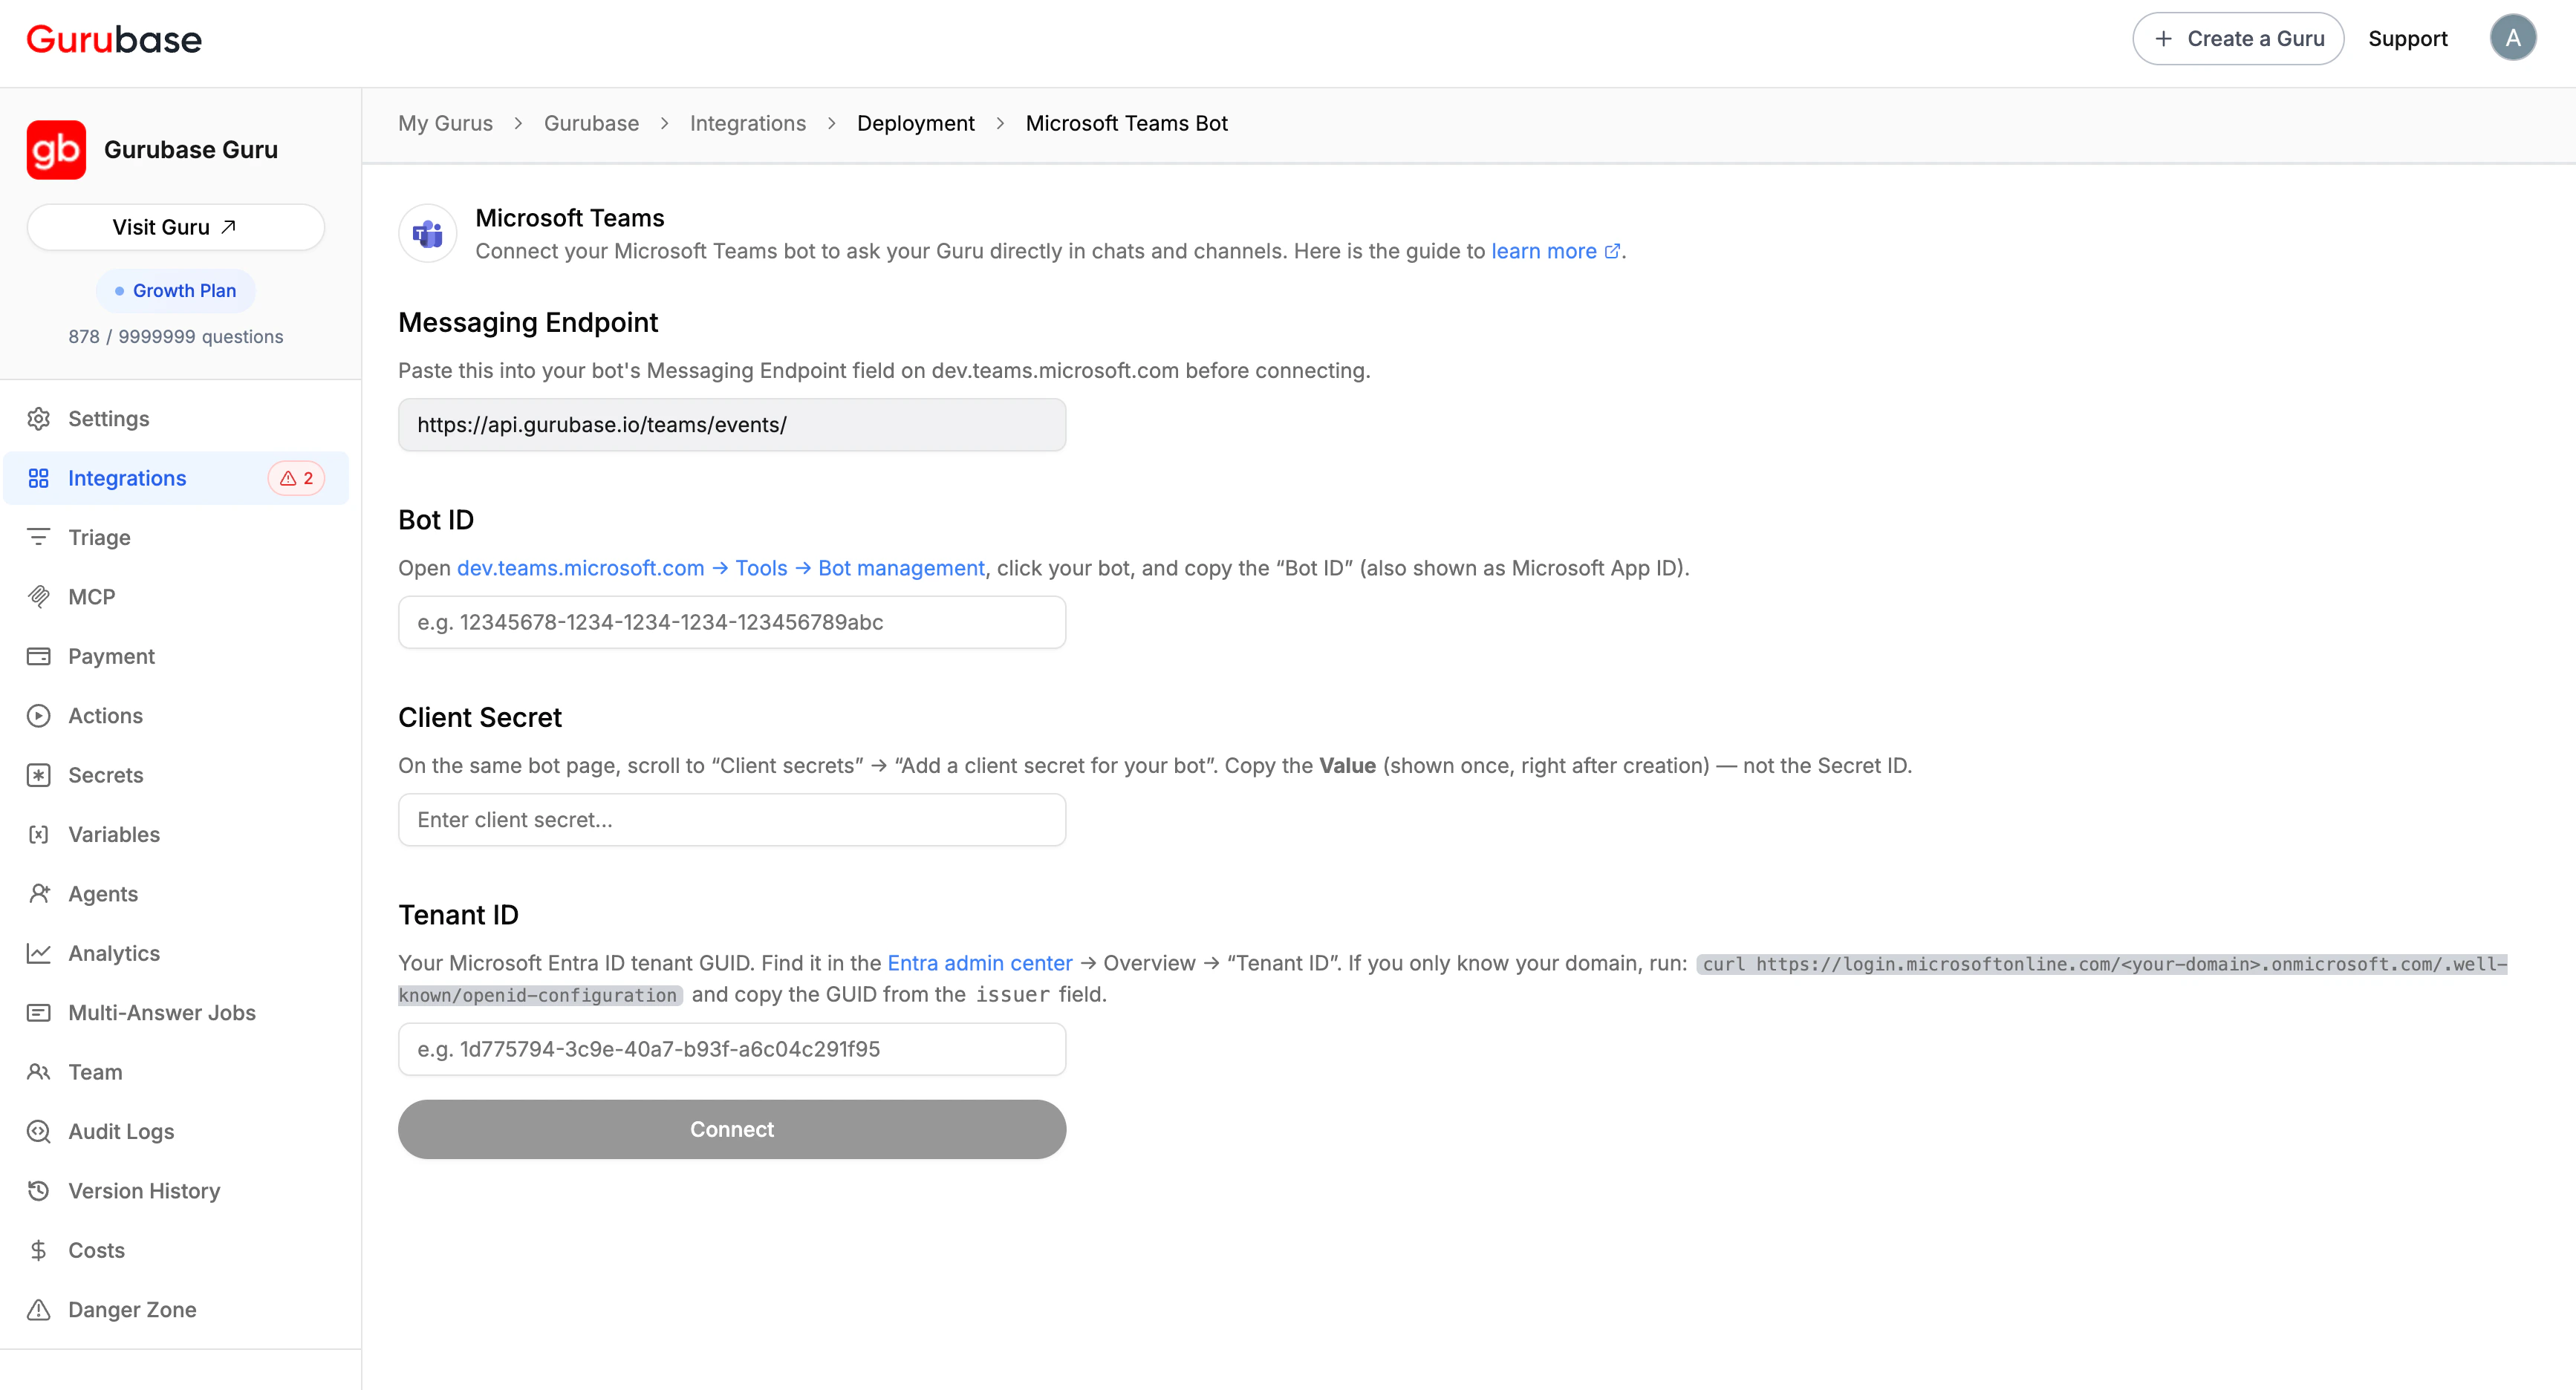Click the Triage filter icon
The height and width of the screenshot is (1390, 2576).
pos(39,538)
